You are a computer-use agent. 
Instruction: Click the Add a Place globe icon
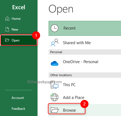(x=54, y=97)
